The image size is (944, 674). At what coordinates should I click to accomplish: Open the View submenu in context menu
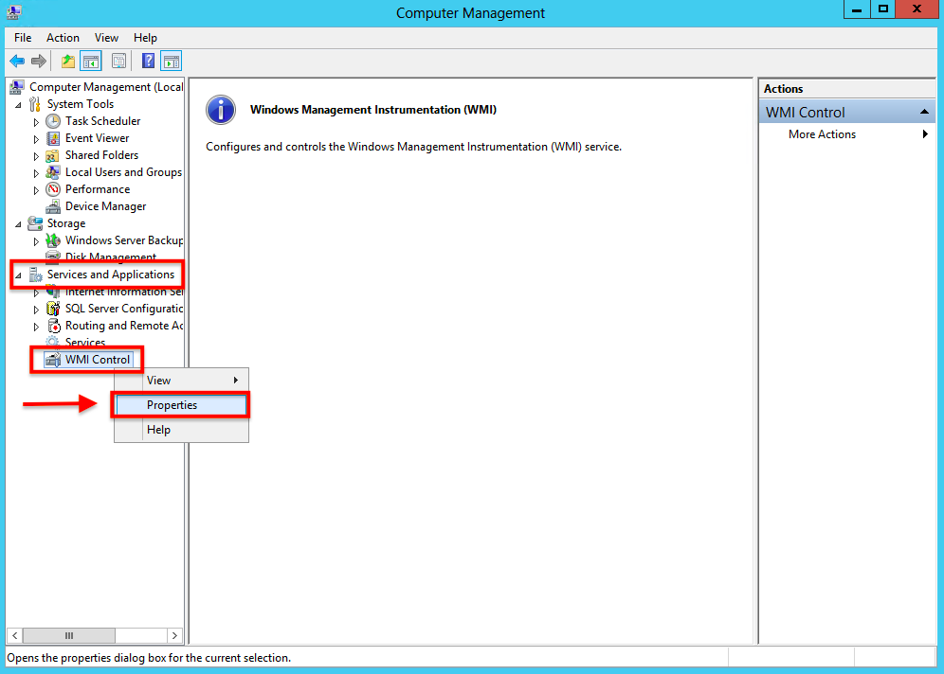(x=181, y=381)
